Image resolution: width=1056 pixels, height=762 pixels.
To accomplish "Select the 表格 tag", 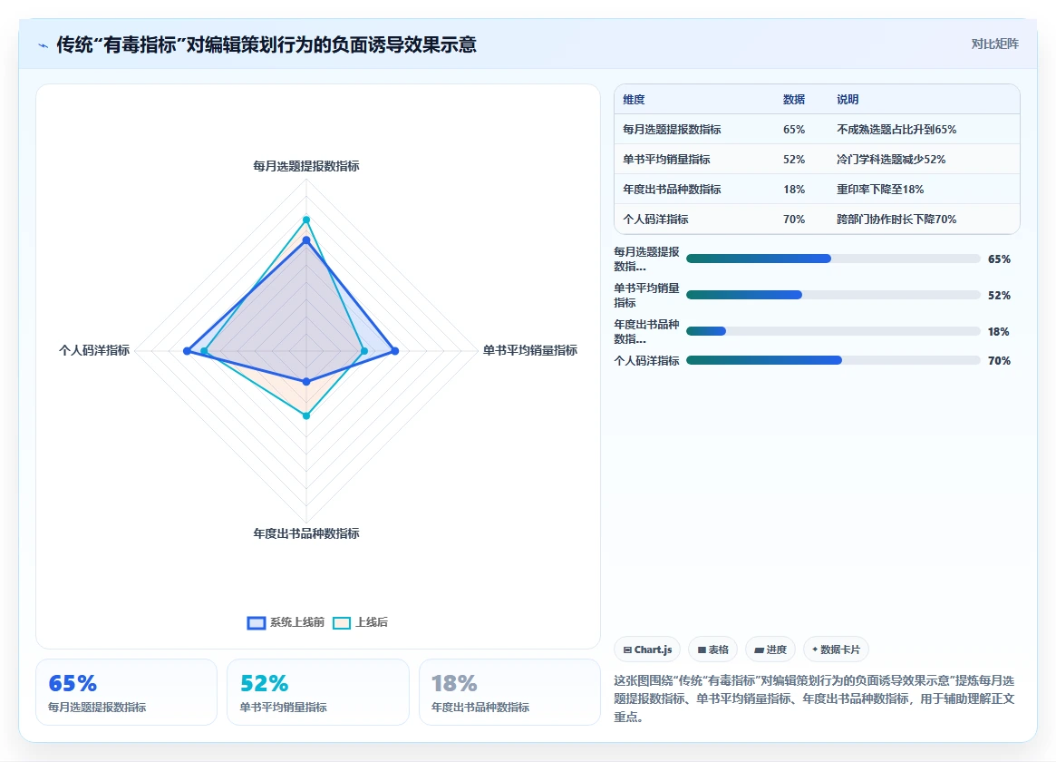I will (713, 650).
